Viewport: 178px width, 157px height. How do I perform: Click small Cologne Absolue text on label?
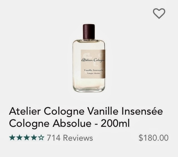tap(93, 73)
